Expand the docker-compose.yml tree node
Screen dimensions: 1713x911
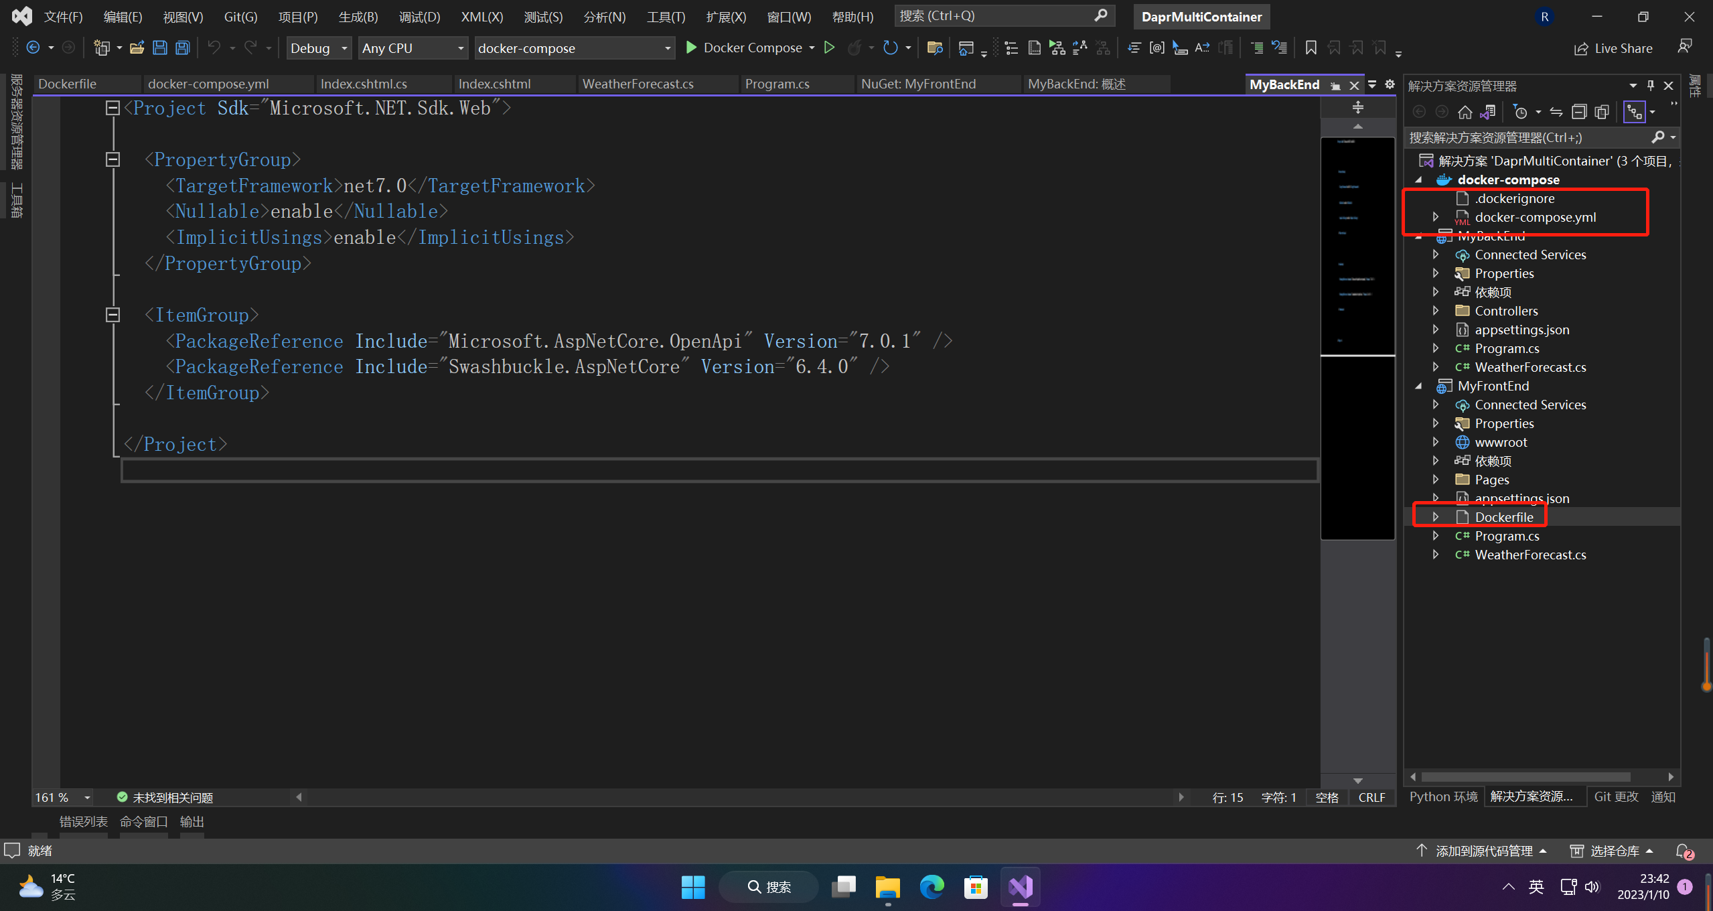click(1436, 217)
